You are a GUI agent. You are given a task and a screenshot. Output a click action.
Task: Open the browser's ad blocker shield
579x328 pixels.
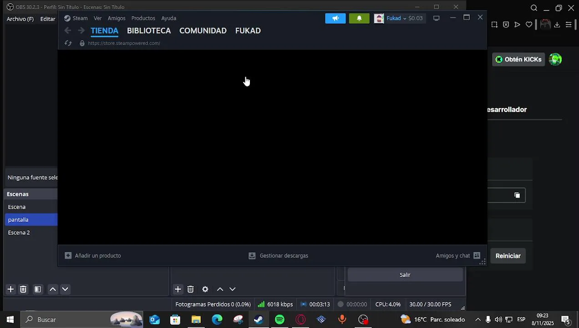(506, 25)
